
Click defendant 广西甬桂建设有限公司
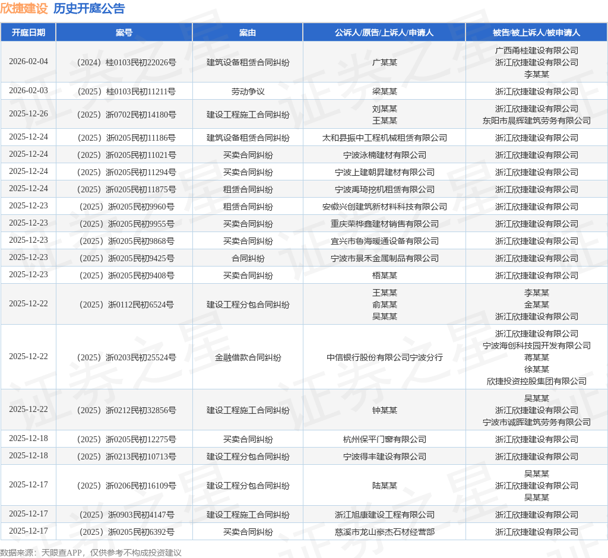pyautogui.click(x=536, y=51)
